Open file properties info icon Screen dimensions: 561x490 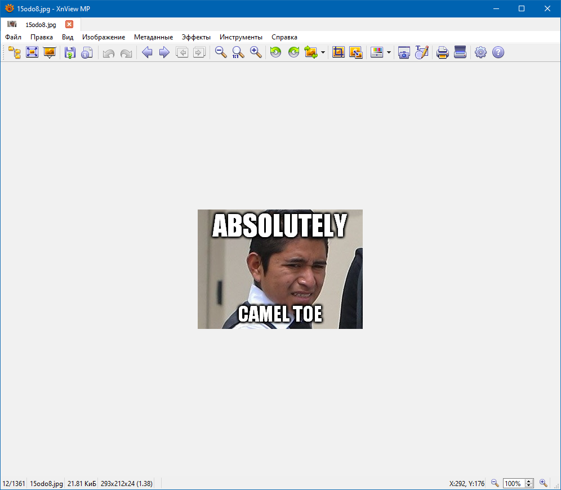tap(87, 52)
